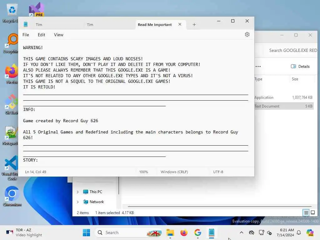The height and width of the screenshot is (240, 320).
Task: Open Firefox from the taskbar
Action: (x=184, y=232)
